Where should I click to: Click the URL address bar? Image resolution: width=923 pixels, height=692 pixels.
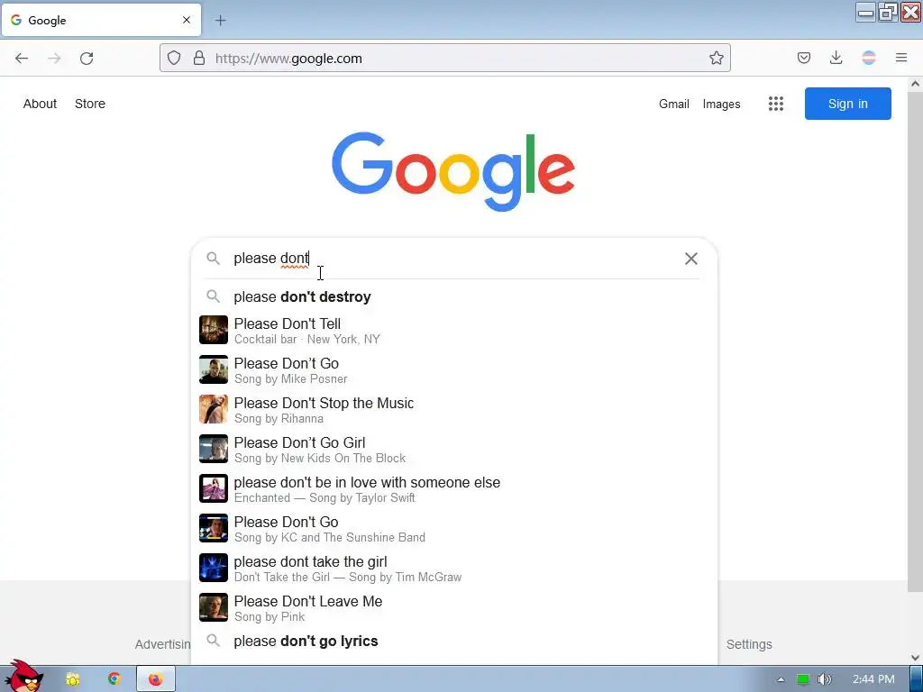(445, 58)
